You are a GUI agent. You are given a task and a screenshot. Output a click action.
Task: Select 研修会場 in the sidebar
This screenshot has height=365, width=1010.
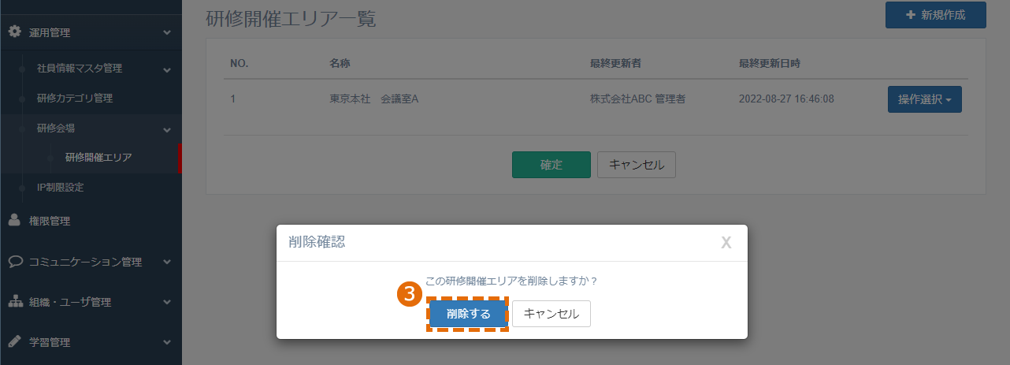click(56, 128)
